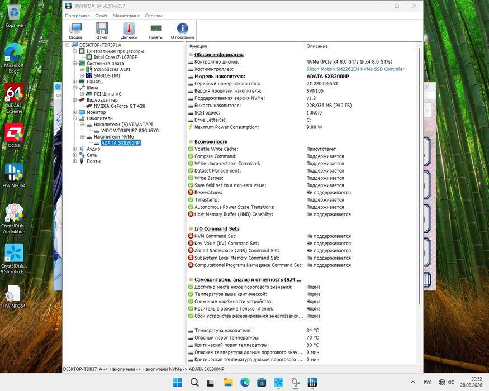Open volume control in system tray
The height and width of the screenshot is (391, 489).
(451, 382)
